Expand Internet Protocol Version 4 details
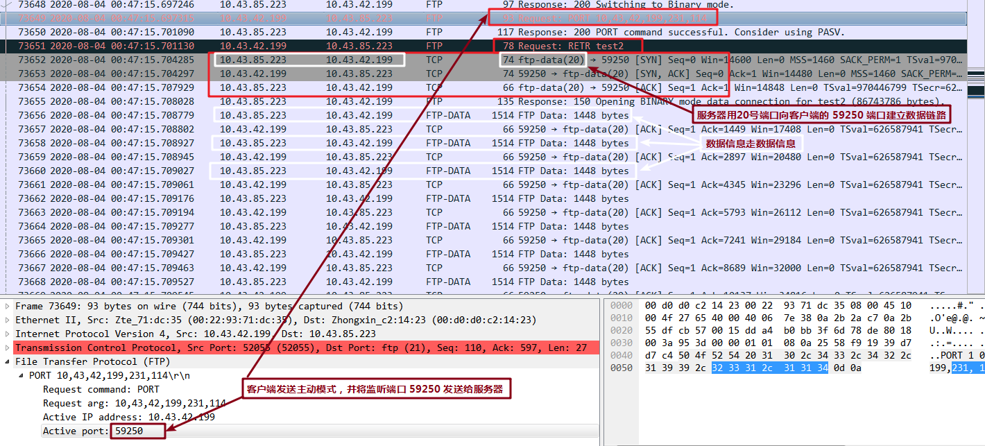Viewport: 985px width, 446px height. click(6, 334)
